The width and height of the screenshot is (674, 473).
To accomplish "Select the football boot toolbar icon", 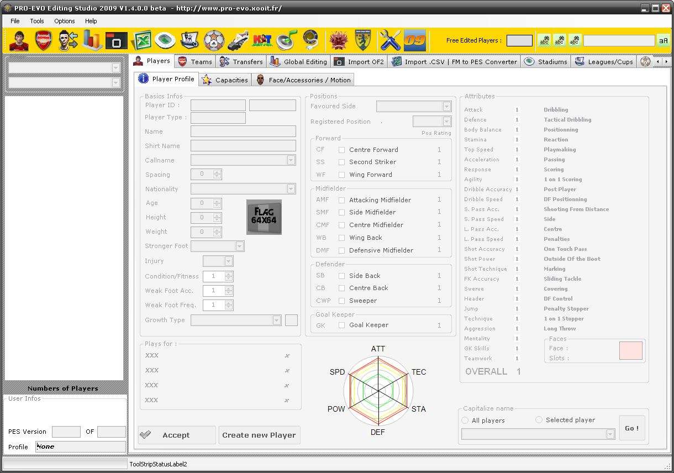I will coord(238,40).
